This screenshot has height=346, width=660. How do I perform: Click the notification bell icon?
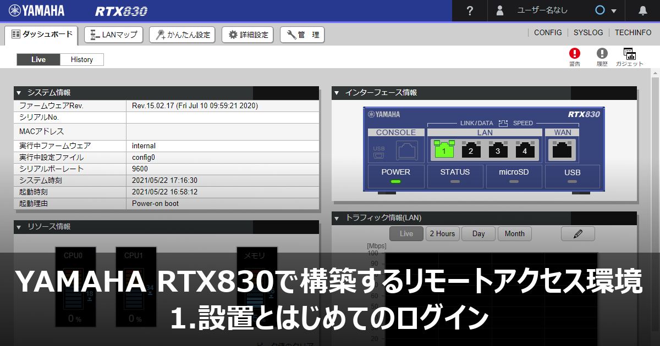tap(642, 10)
